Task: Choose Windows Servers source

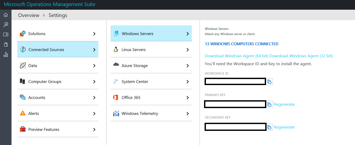Action: coord(151,33)
